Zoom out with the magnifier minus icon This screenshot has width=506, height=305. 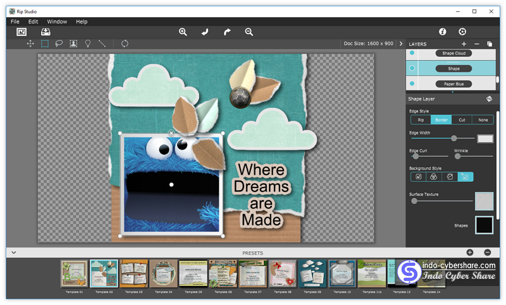(x=249, y=32)
